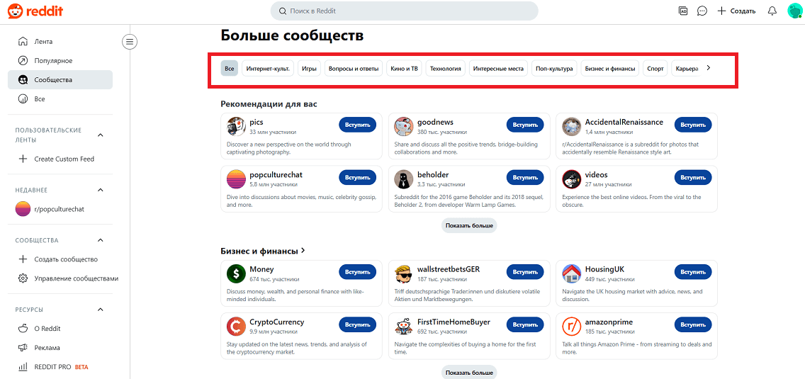
Task: Select the Вопросы и ответы chip
Action: [x=354, y=68]
